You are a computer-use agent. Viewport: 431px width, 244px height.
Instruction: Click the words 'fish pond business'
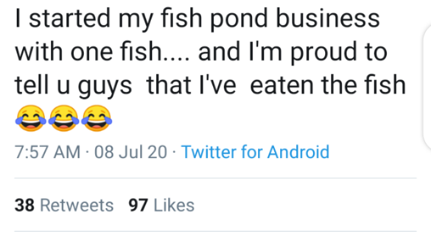point(270,19)
